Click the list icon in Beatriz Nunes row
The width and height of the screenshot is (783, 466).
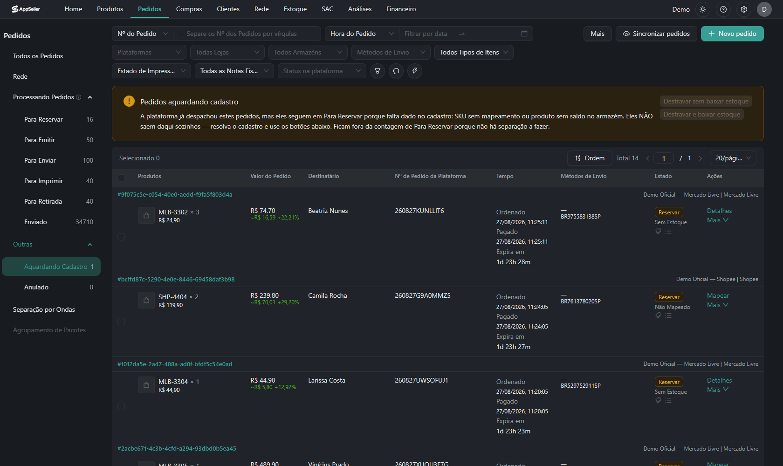click(668, 231)
